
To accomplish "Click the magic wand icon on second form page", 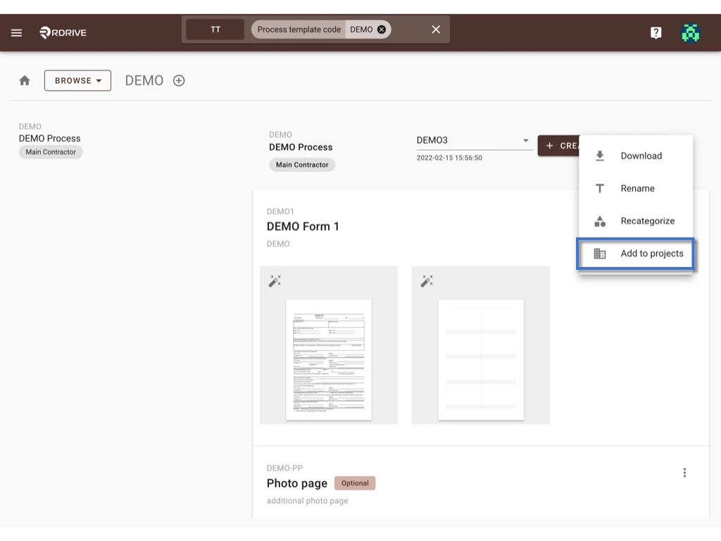I will [426, 280].
